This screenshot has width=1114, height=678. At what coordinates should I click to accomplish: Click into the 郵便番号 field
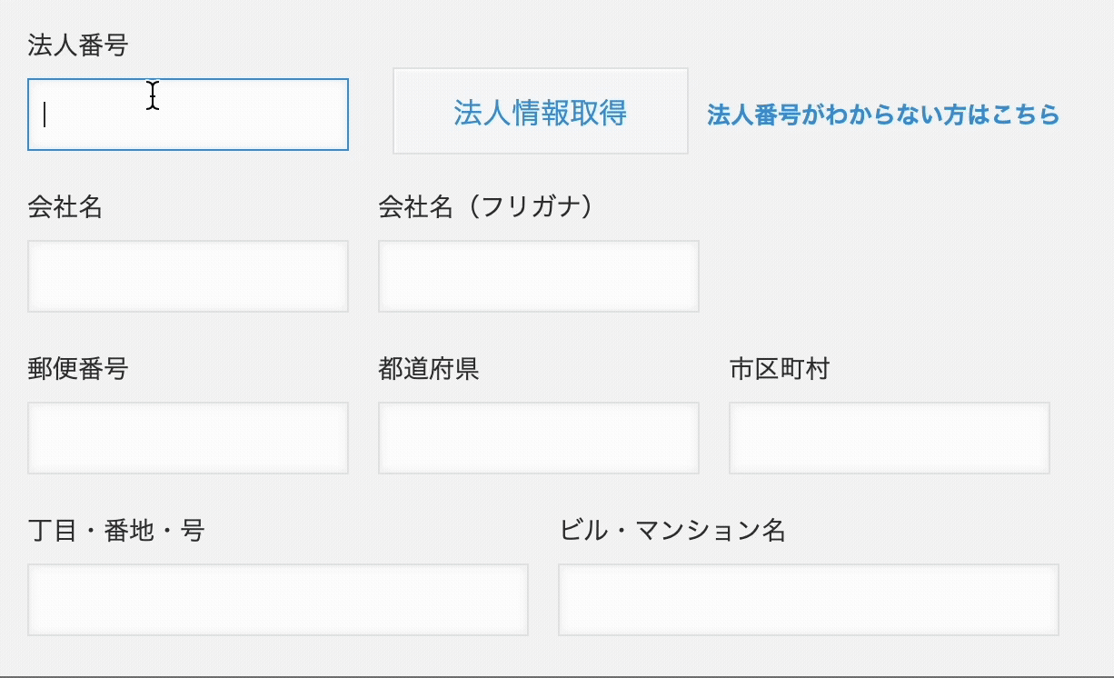pos(188,438)
